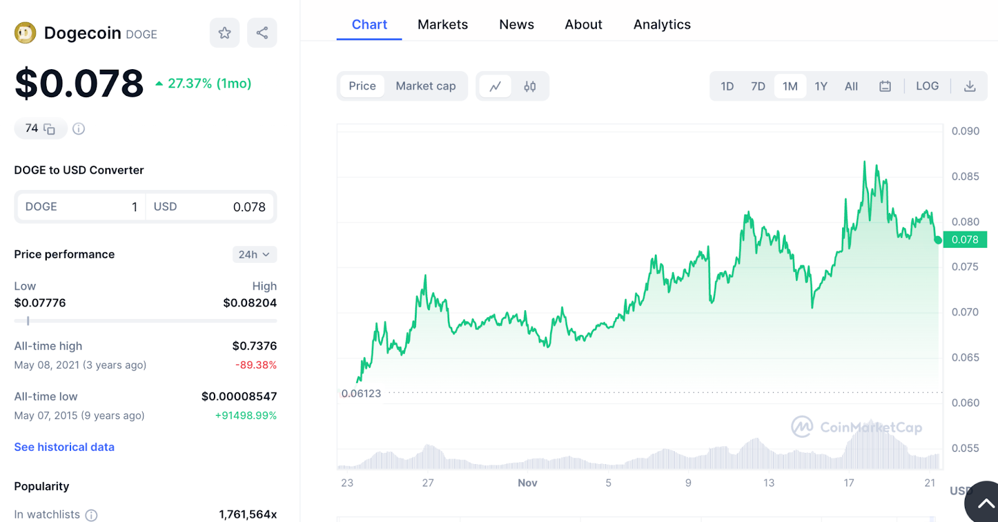Switch to candlestick chart view

pos(530,87)
